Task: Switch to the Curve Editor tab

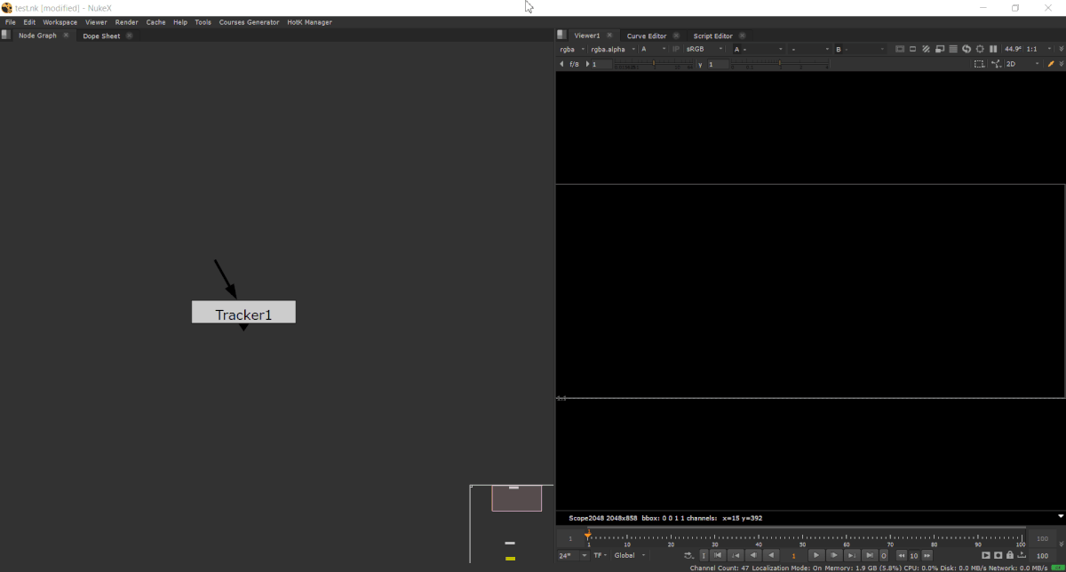Action: pyautogui.click(x=646, y=36)
